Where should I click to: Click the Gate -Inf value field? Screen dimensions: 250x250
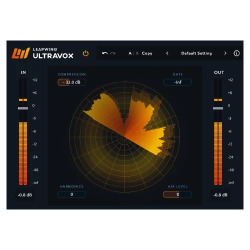tap(177, 82)
